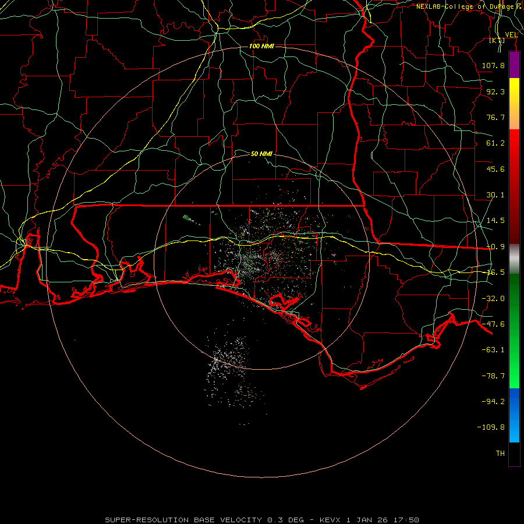
Task: Select the 14.5 legend value
Action: (x=495, y=221)
